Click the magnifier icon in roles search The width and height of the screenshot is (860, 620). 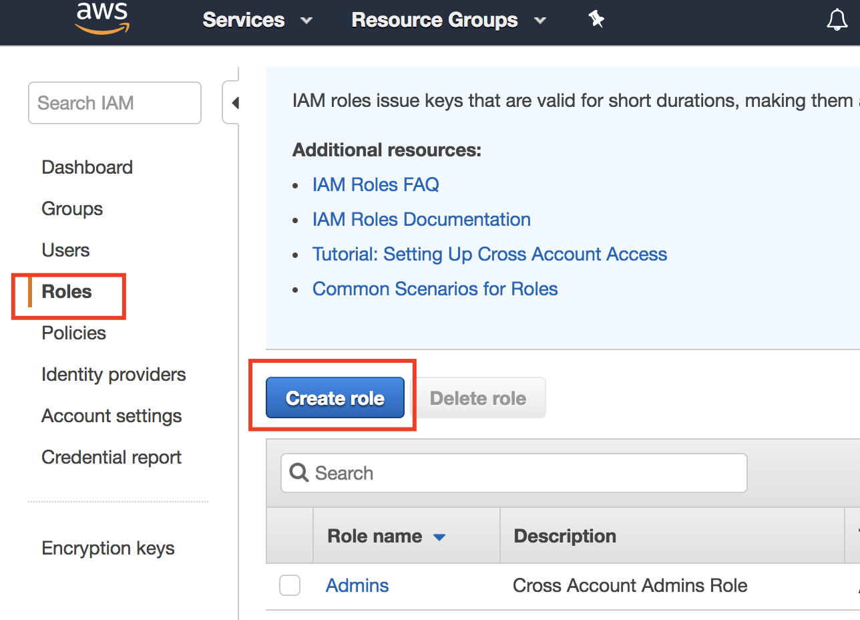point(298,473)
